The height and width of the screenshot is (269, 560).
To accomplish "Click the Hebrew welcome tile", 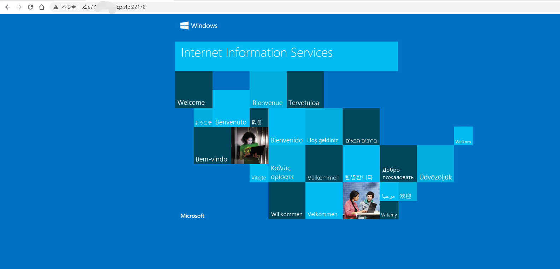I will pos(361,127).
